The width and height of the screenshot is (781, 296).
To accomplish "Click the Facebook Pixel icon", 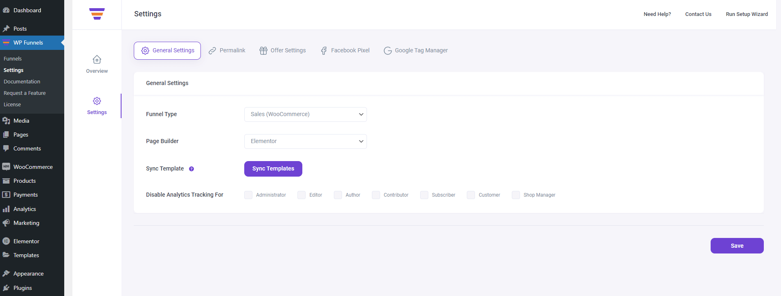I will tap(324, 51).
